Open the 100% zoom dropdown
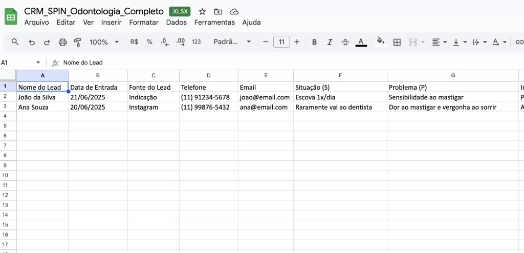Viewport: 524px width, 253px height. 104,42
